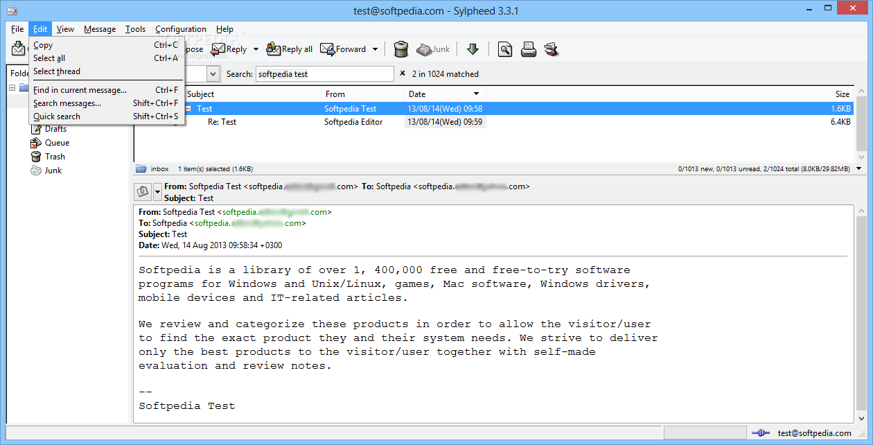
Task: Sort messages by From column
Action: point(364,94)
